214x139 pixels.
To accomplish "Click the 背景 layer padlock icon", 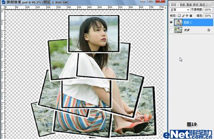I will coord(209,30).
